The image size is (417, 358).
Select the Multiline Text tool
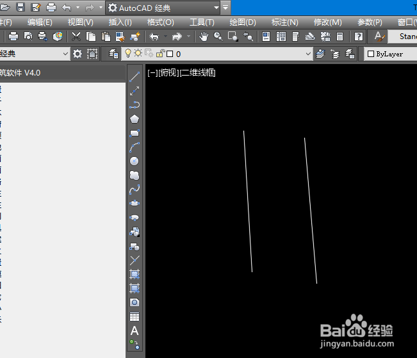[135, 331]
